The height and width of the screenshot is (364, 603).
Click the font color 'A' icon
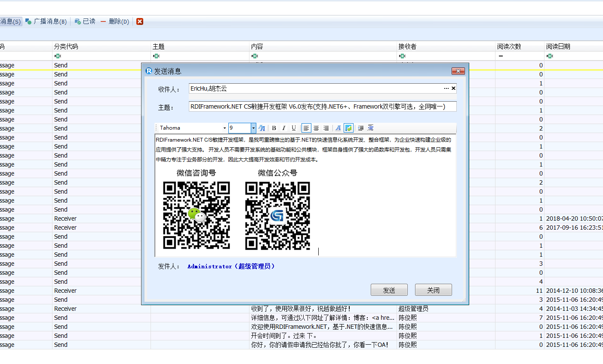tap(338, 128)
